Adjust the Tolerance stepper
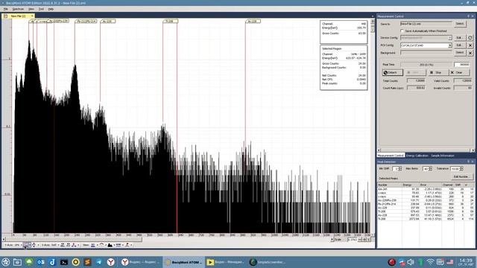Viewport: 477px width, 268px height. [461, 169]
